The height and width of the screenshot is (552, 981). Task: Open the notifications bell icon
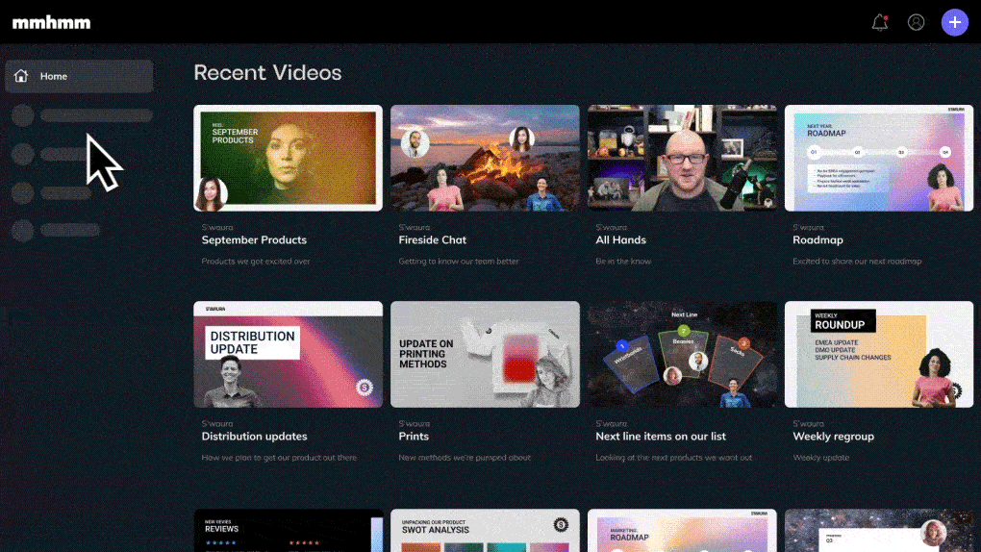pos(880,22)
